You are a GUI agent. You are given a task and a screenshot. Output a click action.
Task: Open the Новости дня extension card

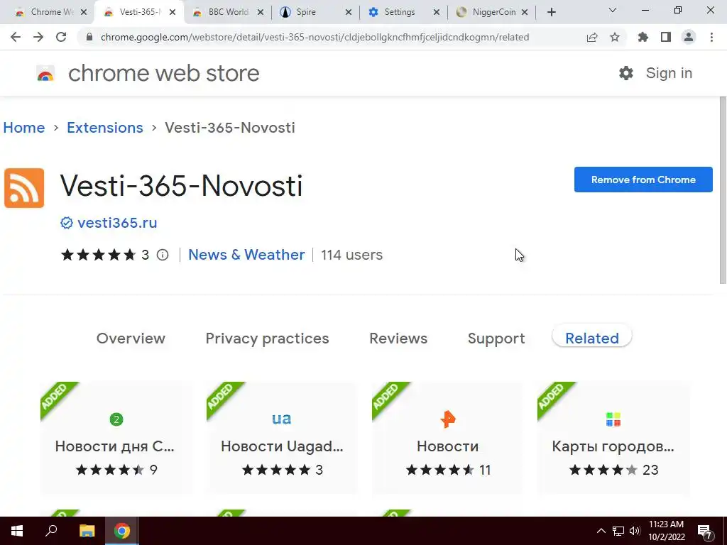(116, 438)
